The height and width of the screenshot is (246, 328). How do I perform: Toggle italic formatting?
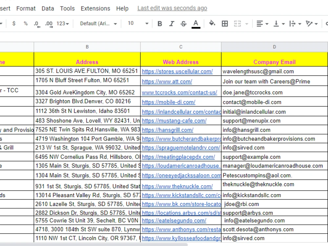(x=172, y=24)
